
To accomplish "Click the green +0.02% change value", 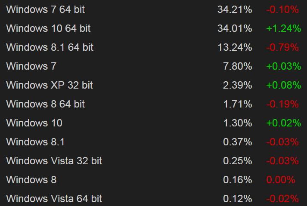I will coord(283,123).
